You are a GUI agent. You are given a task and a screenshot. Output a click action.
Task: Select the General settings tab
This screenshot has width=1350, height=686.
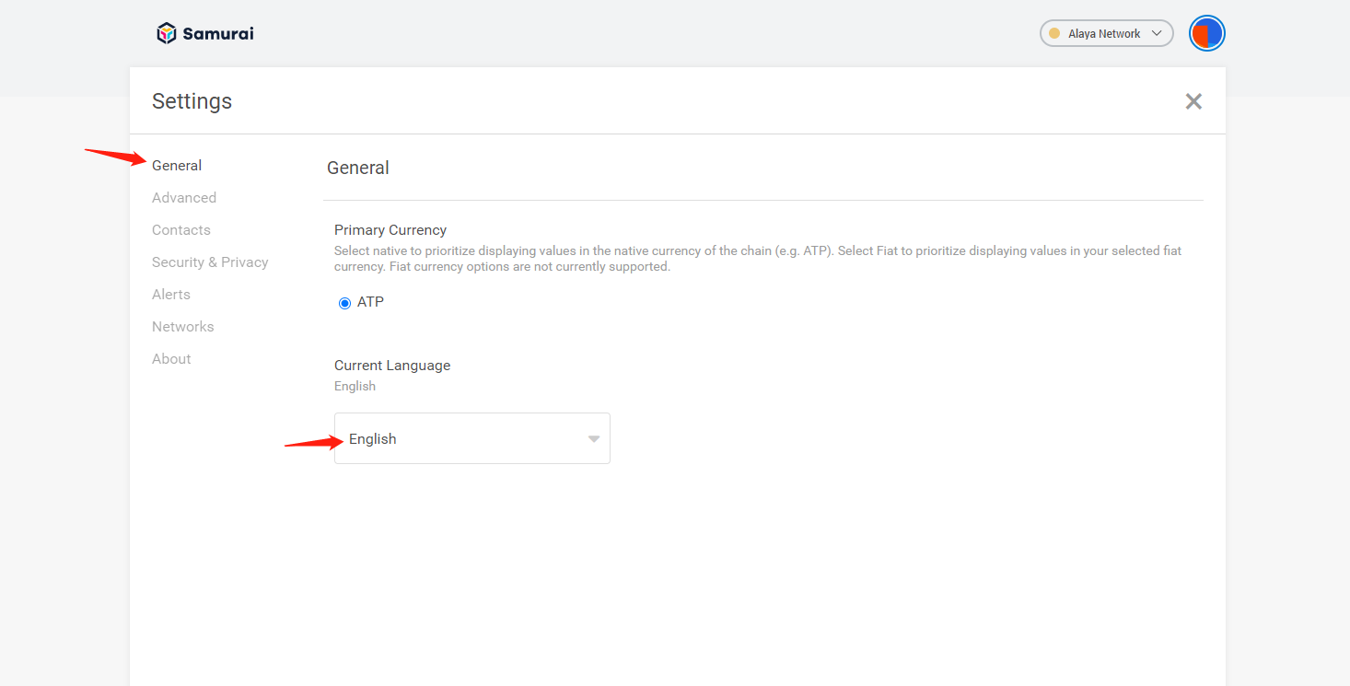point(177,166)
